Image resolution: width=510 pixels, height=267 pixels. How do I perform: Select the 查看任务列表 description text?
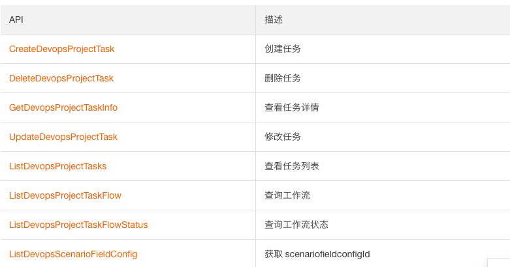(x=292, y=166)
